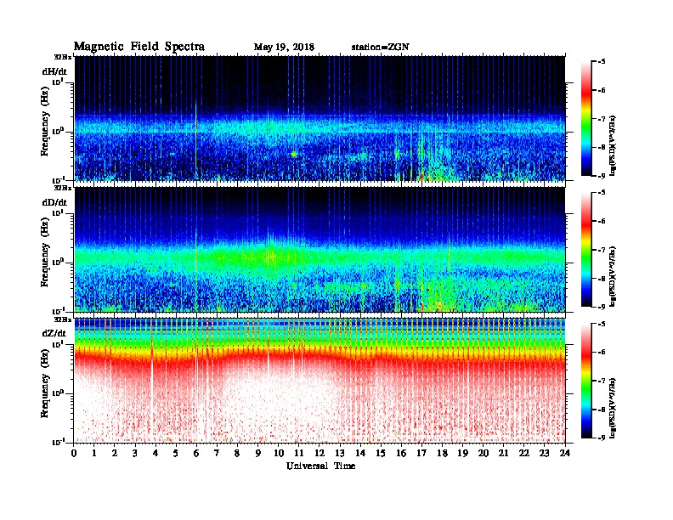Click hour tick label 1 on time axis
The height and width of the screenshot is (520, 673).
(x=94, y=454)
